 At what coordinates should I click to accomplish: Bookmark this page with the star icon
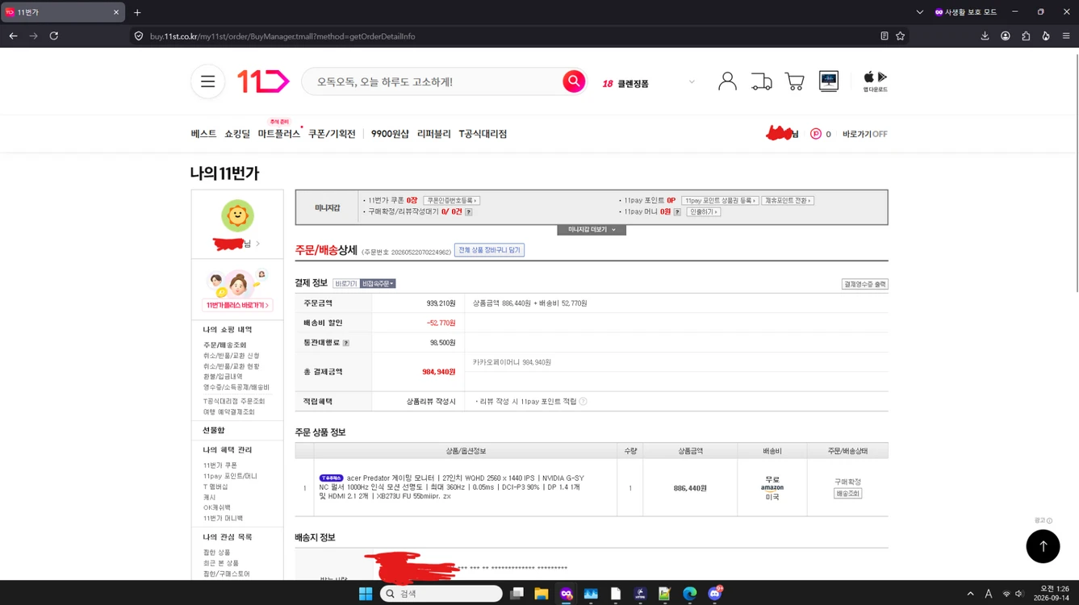[901, 36]
